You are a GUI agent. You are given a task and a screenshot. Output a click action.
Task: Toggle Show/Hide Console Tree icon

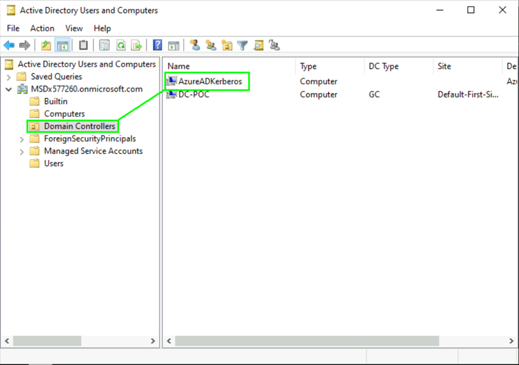point(63,45)
